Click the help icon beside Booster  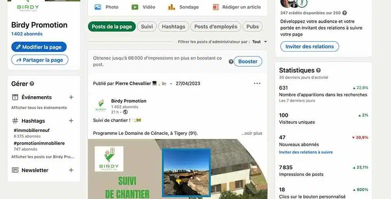231,61
